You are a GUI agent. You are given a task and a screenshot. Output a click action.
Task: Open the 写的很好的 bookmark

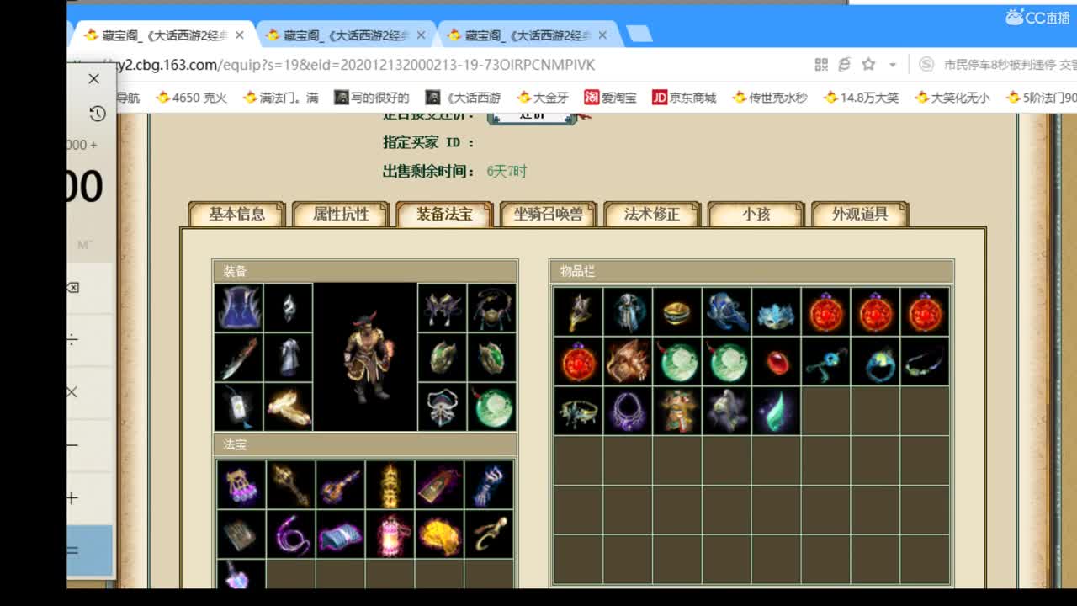click(372, 98)
